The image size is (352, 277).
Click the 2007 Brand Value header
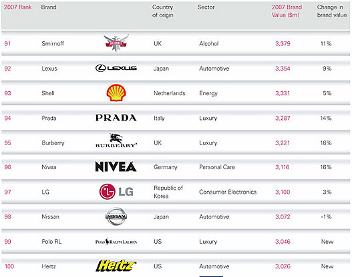(287, 11)
